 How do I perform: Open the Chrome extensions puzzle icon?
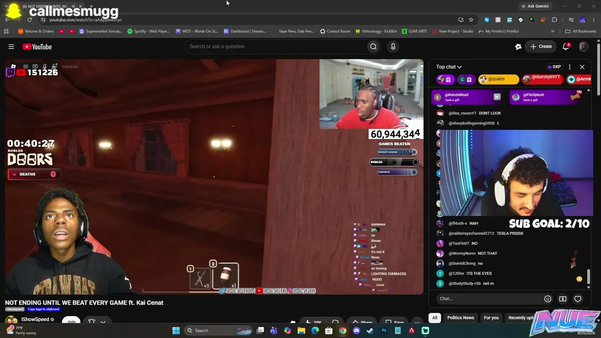(555, 20)
